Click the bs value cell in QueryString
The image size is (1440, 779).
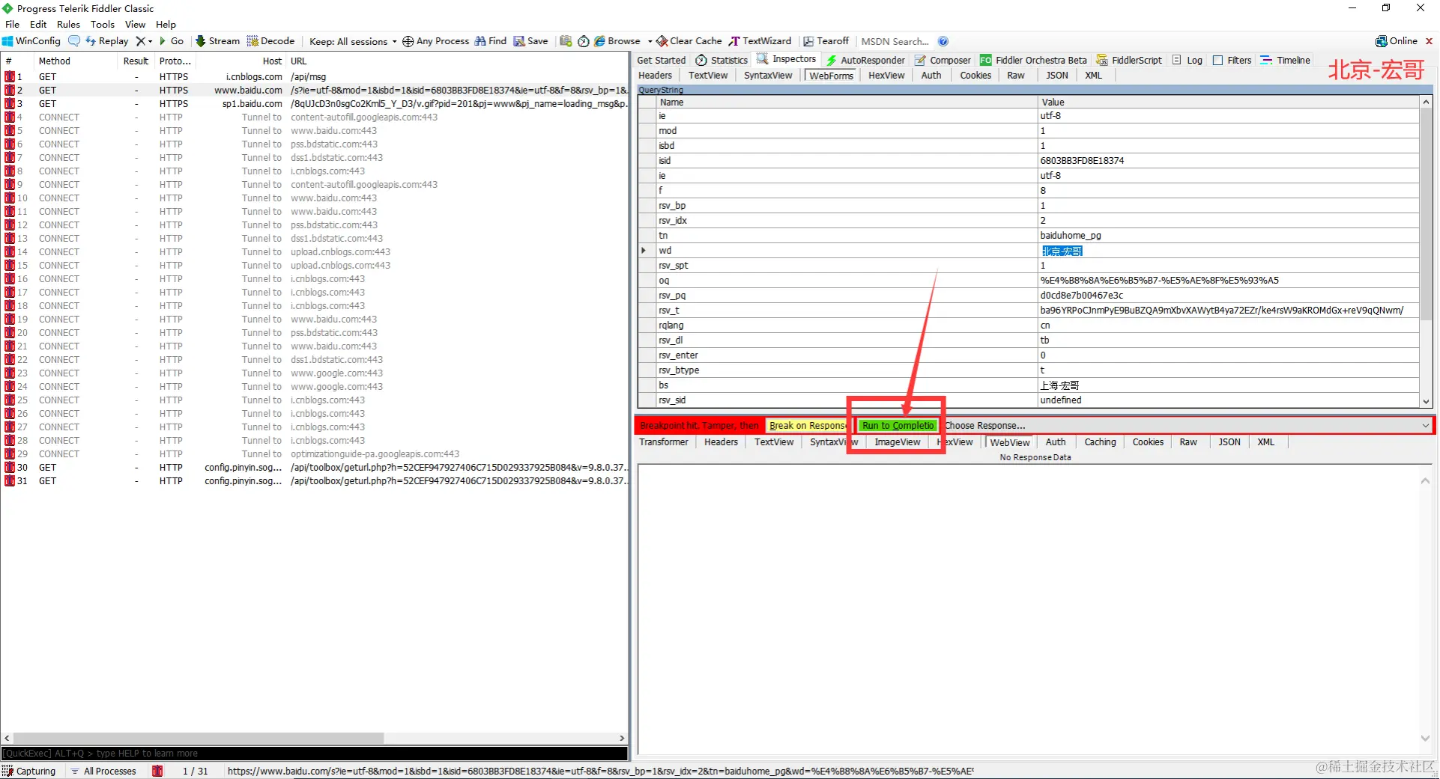click(x=1228, y=385)
